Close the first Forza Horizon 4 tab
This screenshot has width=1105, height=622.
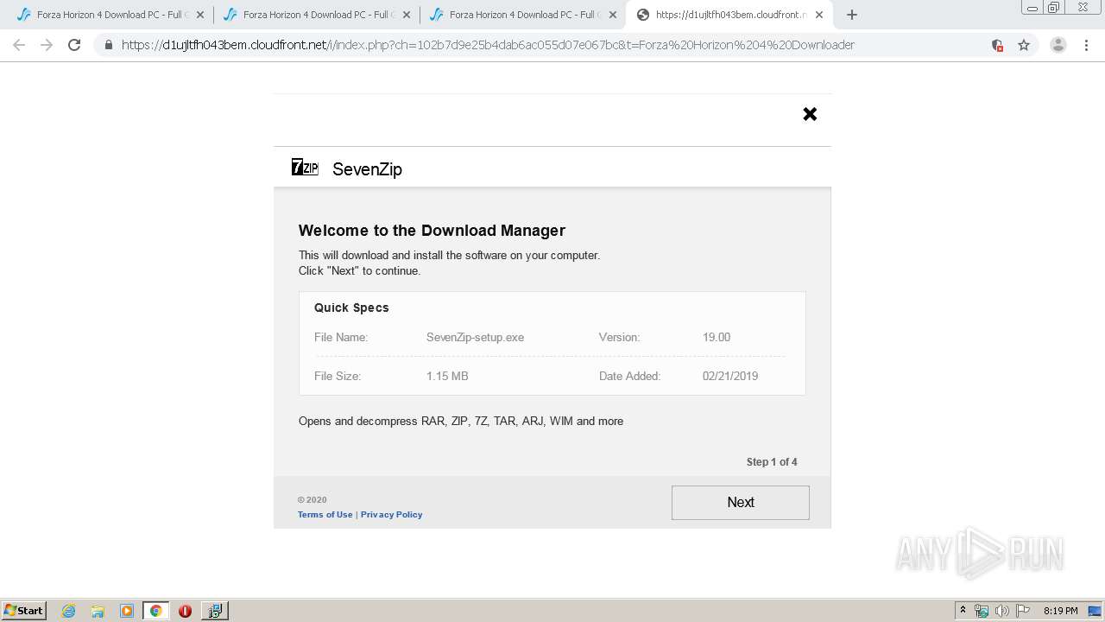pyautogui.click(x=200, y=15)
